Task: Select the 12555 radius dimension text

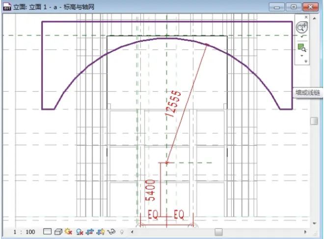Action: tap(173, 104)
